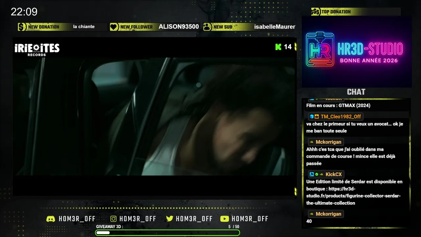
Task: Click the CHAT heading
Action: coord(356,92)
